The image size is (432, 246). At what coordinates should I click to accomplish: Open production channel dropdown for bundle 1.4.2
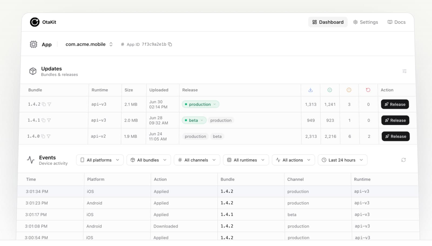[201, 104]
